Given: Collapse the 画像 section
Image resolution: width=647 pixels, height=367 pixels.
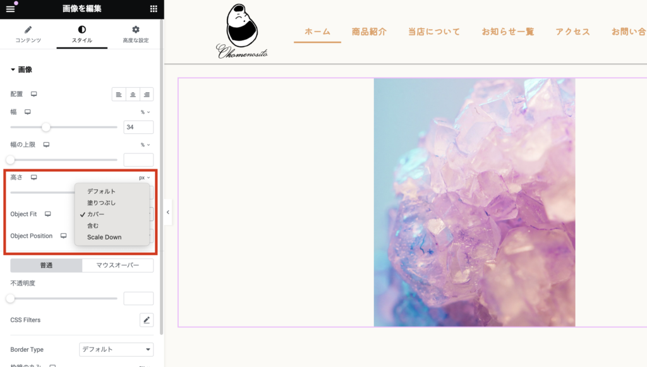Looking at the screenshot, I should (x=21, y=69).
